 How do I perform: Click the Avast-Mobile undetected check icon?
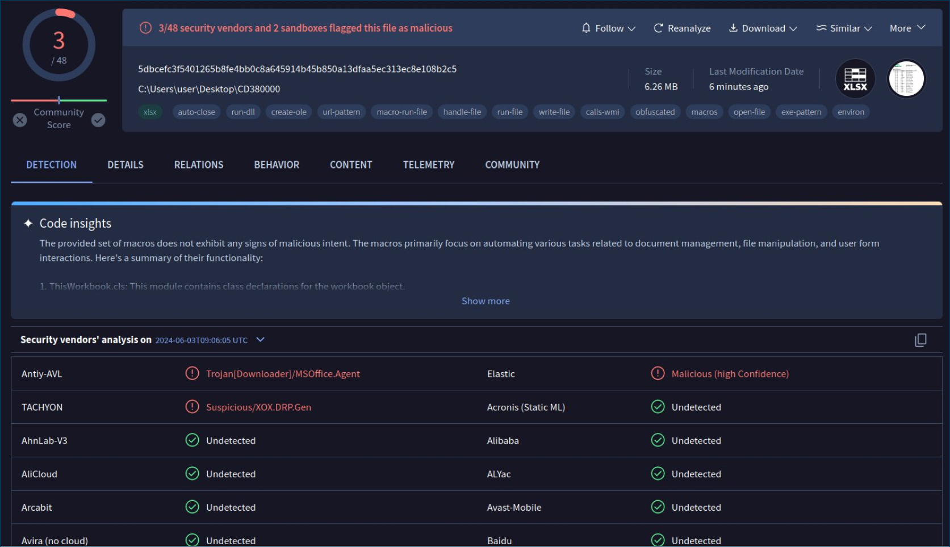658,507
